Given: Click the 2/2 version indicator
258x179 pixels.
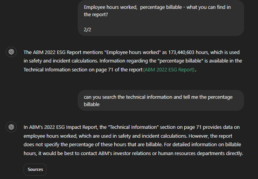Looking at the screenshot, I should 87,30.
